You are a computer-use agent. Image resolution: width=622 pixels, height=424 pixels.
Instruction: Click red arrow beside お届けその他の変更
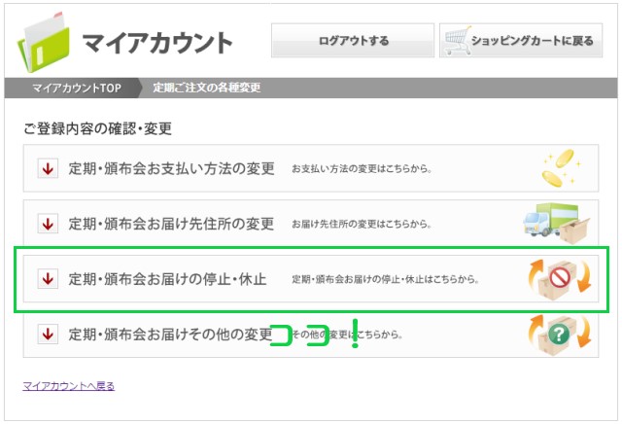click(x=48, y=334)
